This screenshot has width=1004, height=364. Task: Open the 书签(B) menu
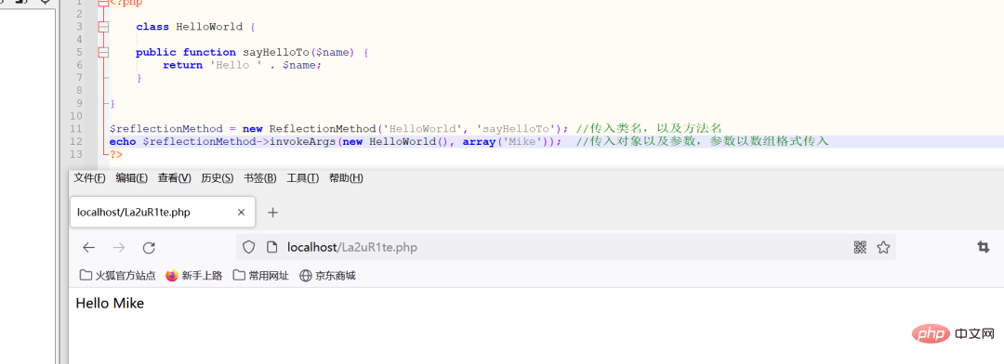tap(260, 178)
